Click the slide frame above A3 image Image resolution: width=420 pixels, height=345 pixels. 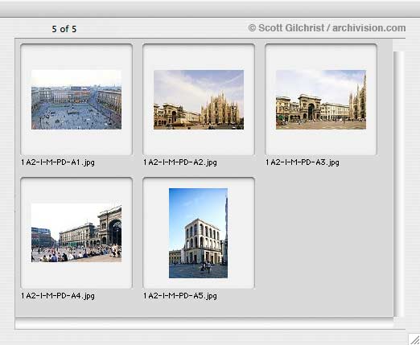pyautogui.click(x=321, y=57)
